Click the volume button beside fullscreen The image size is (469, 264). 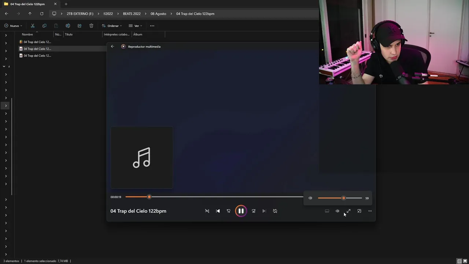click(337, 211)
